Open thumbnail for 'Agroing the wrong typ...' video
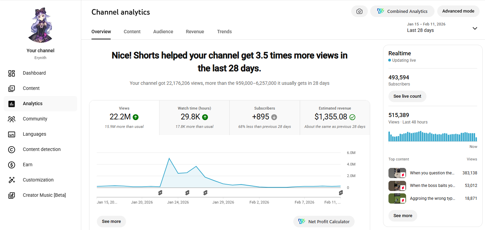 (x=397, y=198)
